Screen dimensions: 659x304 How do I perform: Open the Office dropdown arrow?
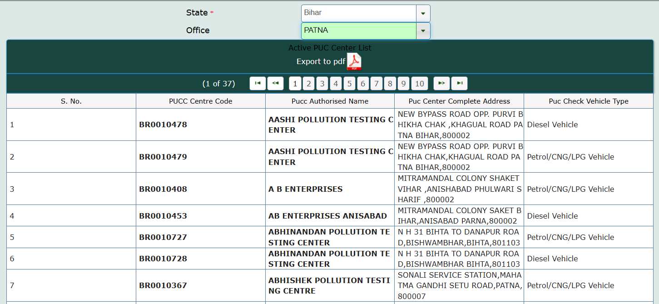coord(423,30)
